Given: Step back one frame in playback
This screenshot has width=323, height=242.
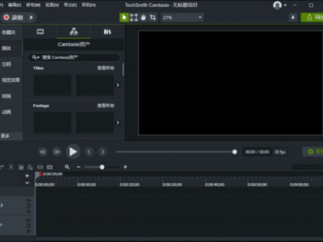Looking at the screenshot, I should point(43,152).
